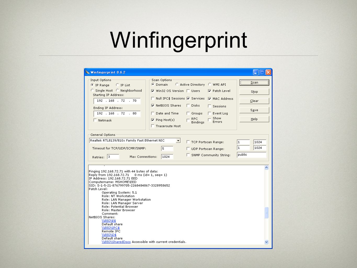Click TCP portscan start port field
This screenshot has width=357, height=268.
coord(243,142)
